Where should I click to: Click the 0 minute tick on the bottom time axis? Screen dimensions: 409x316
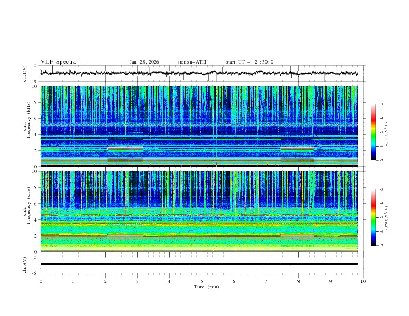pos(41,281)
